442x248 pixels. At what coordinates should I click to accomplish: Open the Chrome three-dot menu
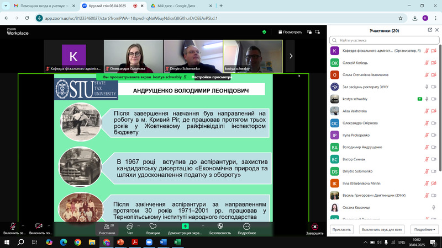pos(435,18)
